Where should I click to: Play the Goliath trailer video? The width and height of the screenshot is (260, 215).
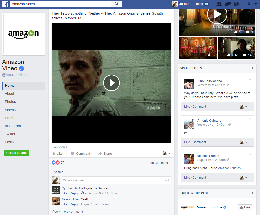[x=112, y=83]
